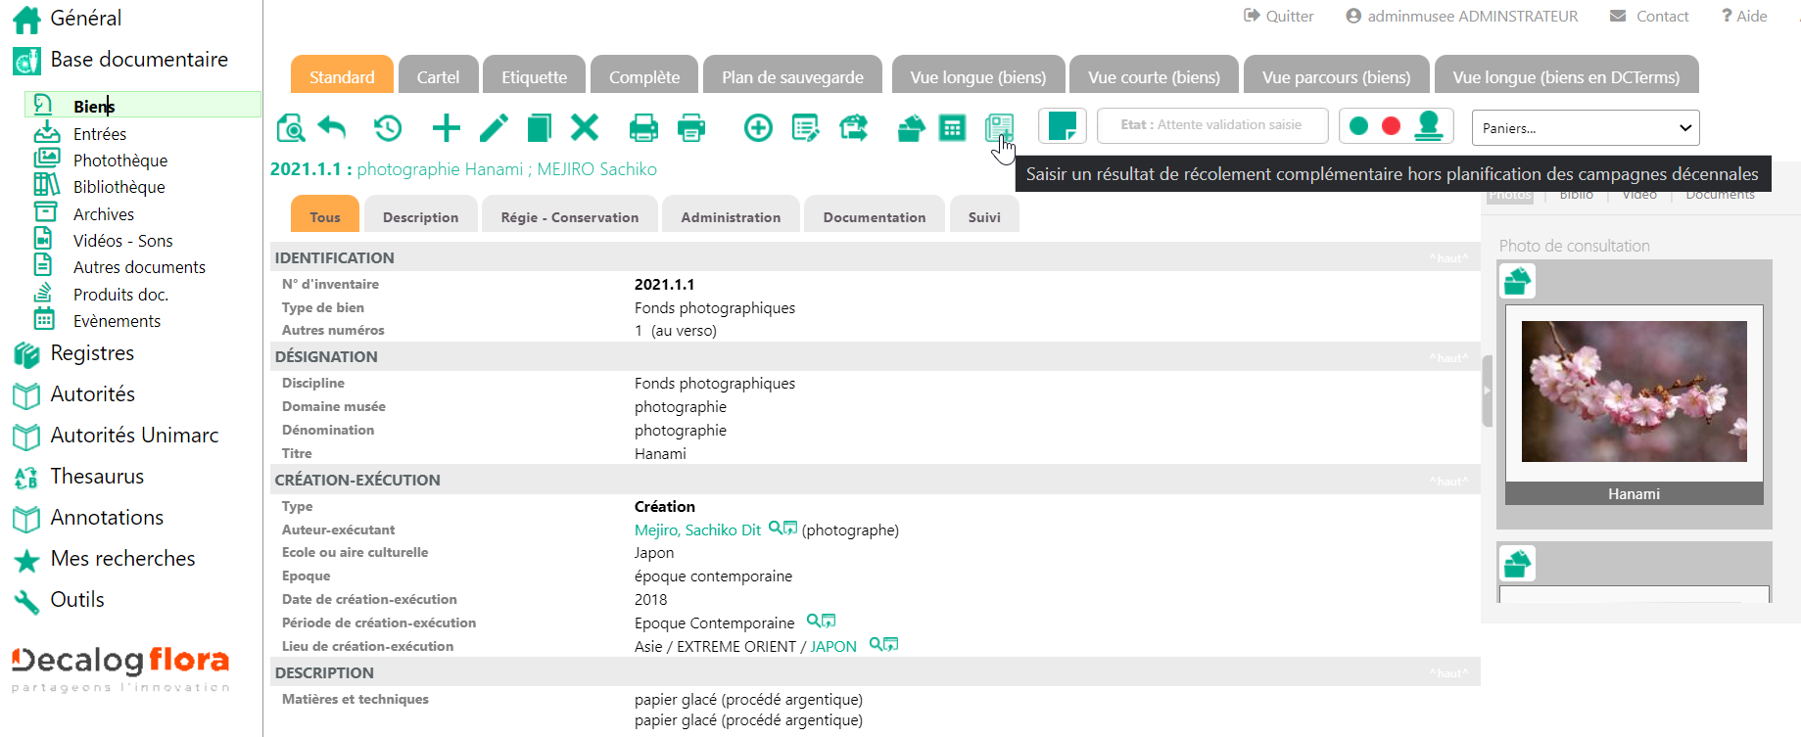Expand the Thesaurus section in sidebar
1801x737 pixels.
coord(97,477)
